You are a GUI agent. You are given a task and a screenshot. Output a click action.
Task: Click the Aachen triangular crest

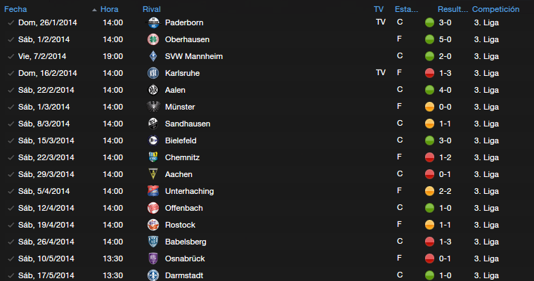coord(153,174)
